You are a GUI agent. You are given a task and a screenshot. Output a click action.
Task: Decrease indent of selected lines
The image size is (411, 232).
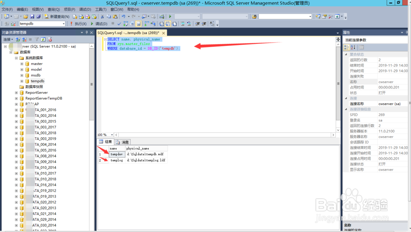[198, 24]
